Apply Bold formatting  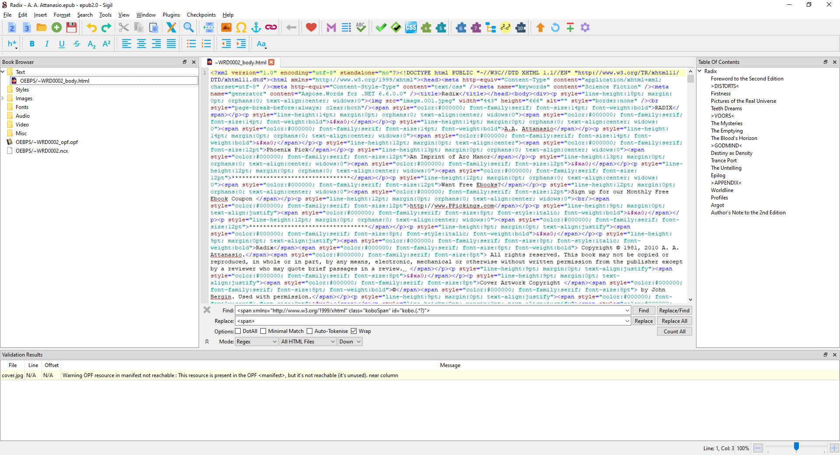coord(32,44)
